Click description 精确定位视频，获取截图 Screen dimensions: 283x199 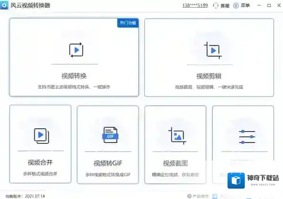[x=175, y=175]
